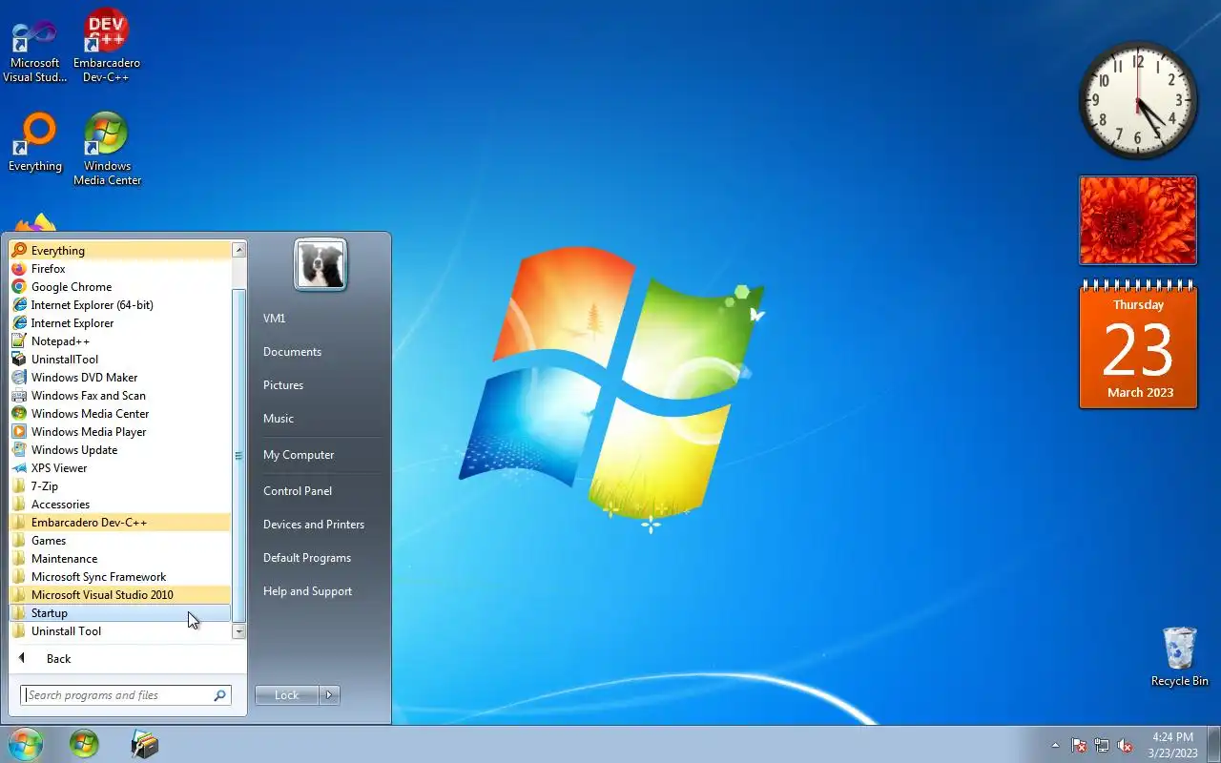Open Everything desktop shortcut
The image size is (1221, 763).
(34, 143)
